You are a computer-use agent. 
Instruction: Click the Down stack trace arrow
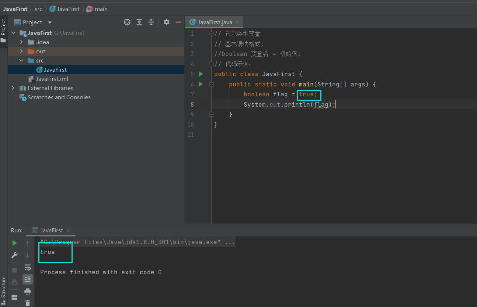28,255
